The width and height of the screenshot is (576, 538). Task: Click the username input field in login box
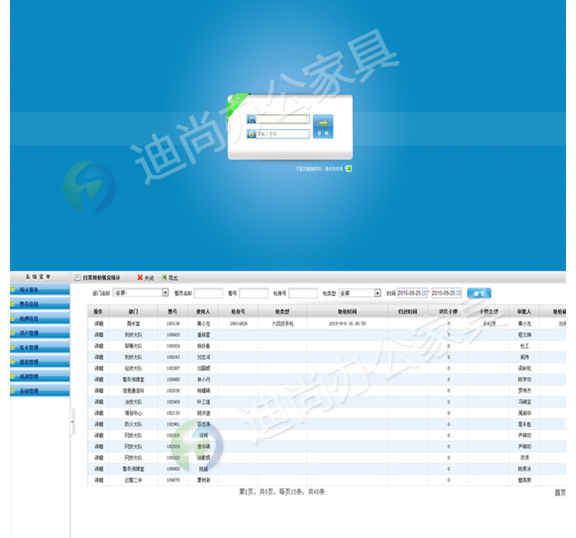tap(282, 119)
